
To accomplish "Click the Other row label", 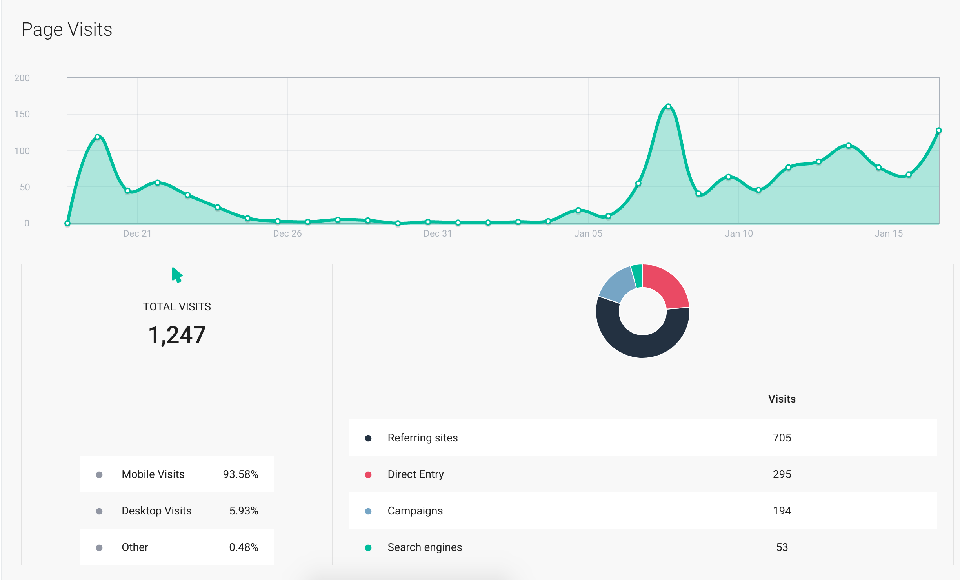I will click(135, 547).
